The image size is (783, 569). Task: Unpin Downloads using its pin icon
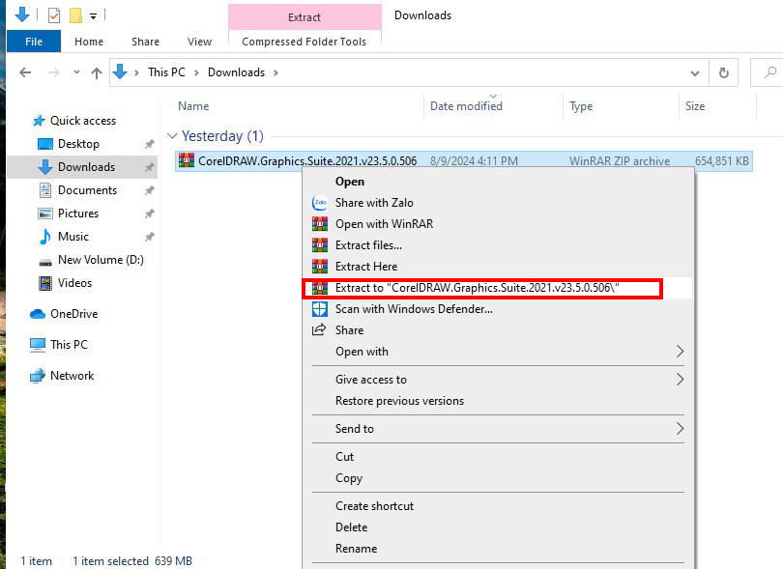coord(149,167)
